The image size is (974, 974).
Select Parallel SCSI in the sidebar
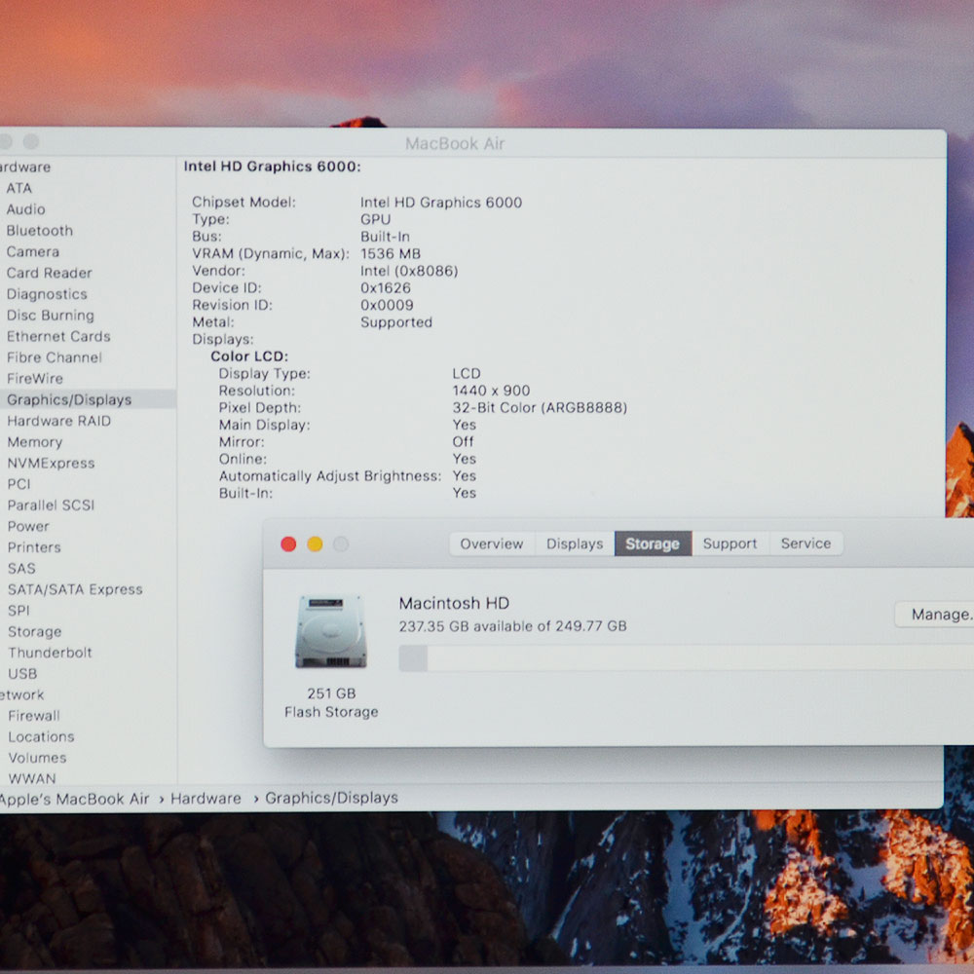(51, 505)
